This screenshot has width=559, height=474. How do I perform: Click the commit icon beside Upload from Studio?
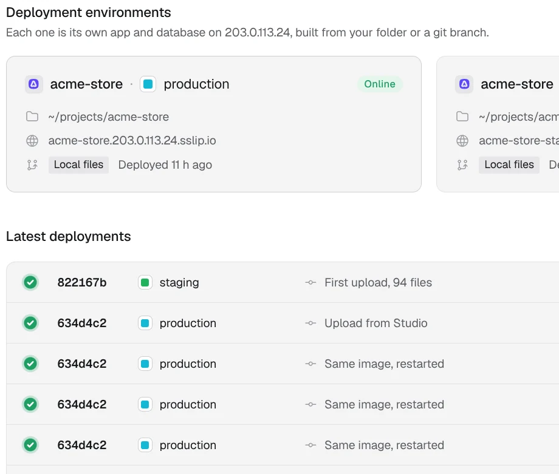[310, 323]
